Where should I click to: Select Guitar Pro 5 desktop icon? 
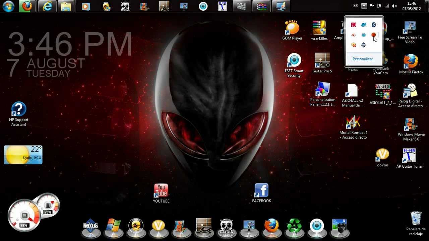(322, 63)
